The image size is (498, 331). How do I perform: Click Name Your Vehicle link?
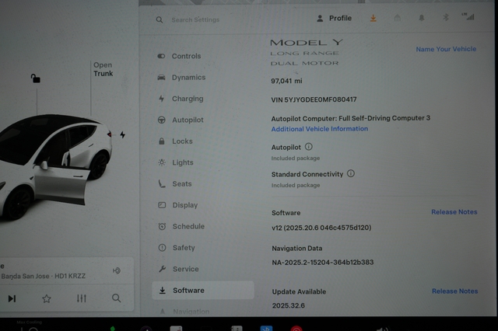click(x=446, y=49)
